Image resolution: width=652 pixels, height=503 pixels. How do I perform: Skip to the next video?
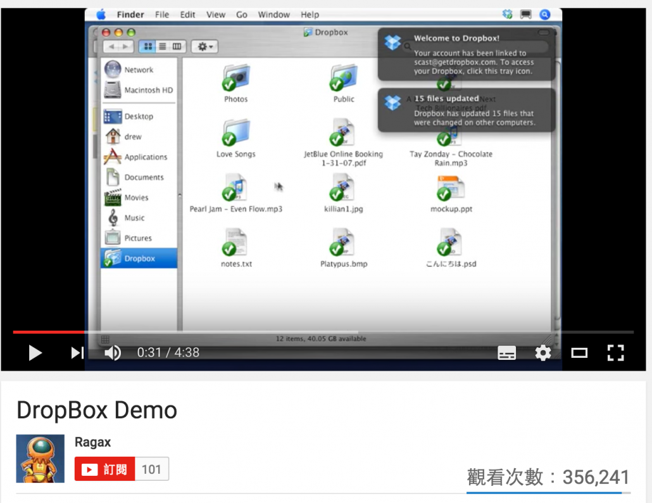[77, 353]
